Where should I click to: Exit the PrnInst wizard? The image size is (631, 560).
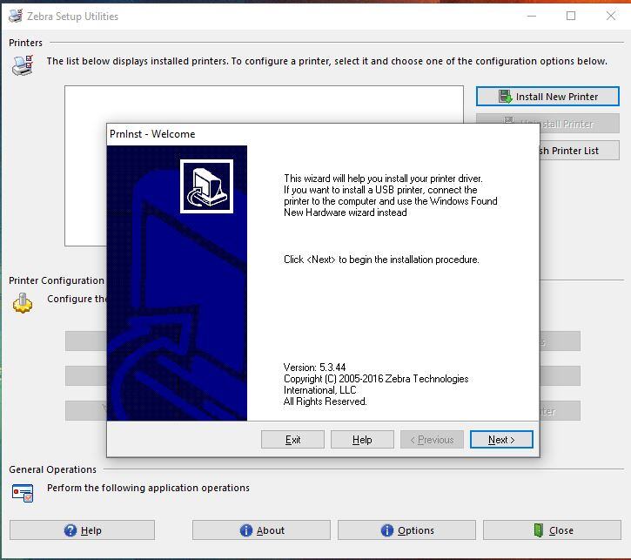point(292,439)
